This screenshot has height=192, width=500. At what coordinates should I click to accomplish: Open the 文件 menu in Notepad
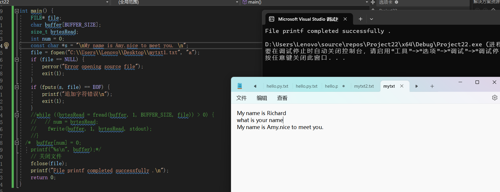tap(241, 98)
